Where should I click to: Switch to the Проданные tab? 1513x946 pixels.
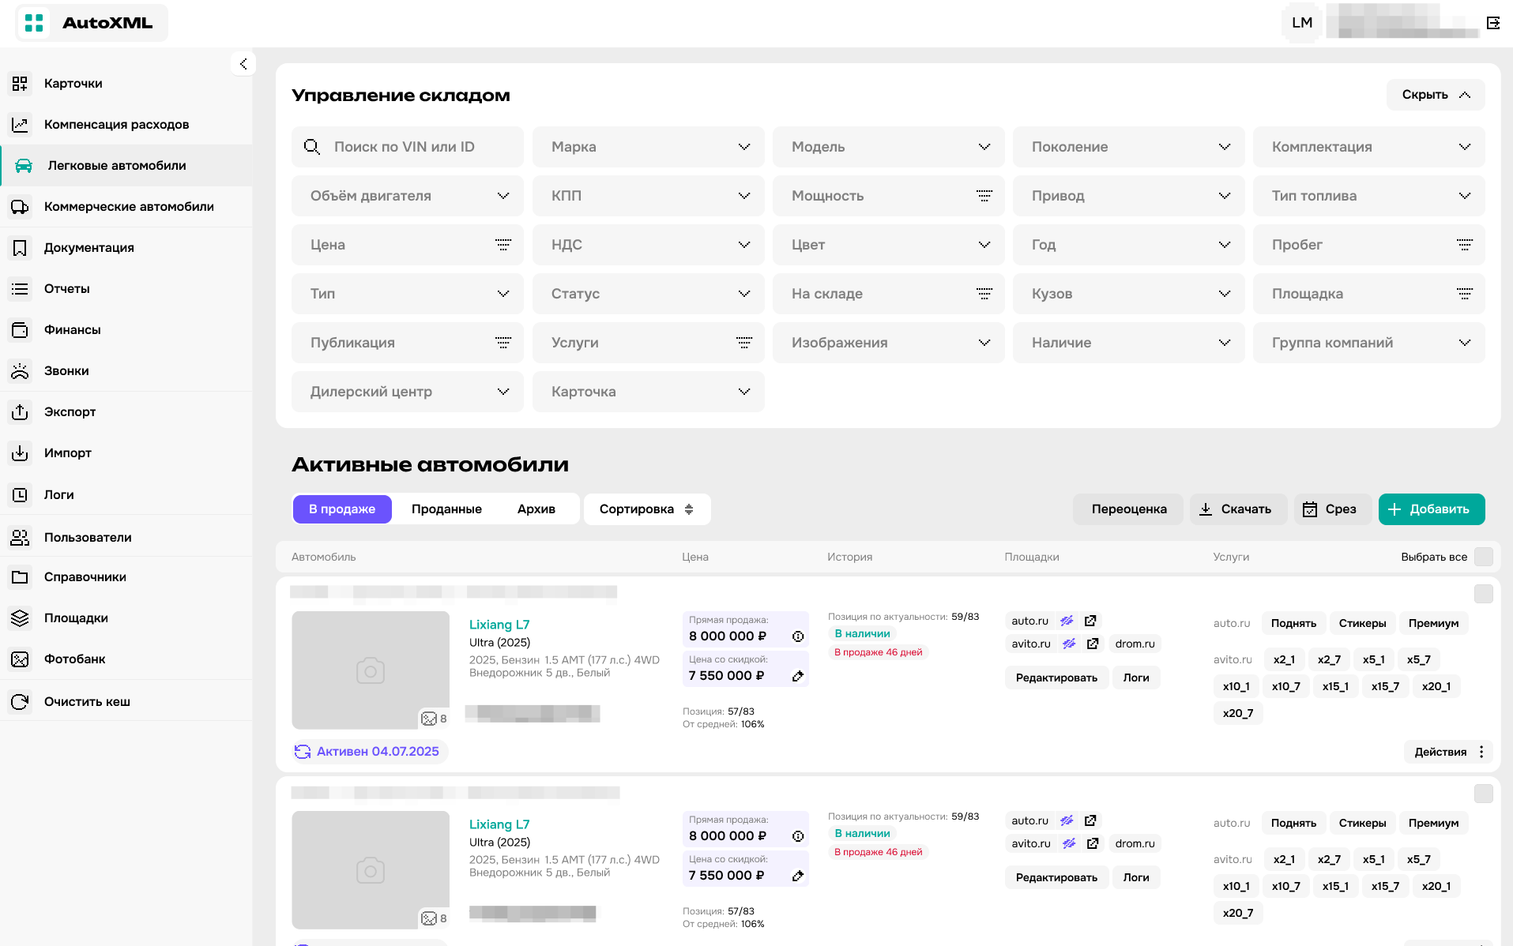(x=446, y=509)
